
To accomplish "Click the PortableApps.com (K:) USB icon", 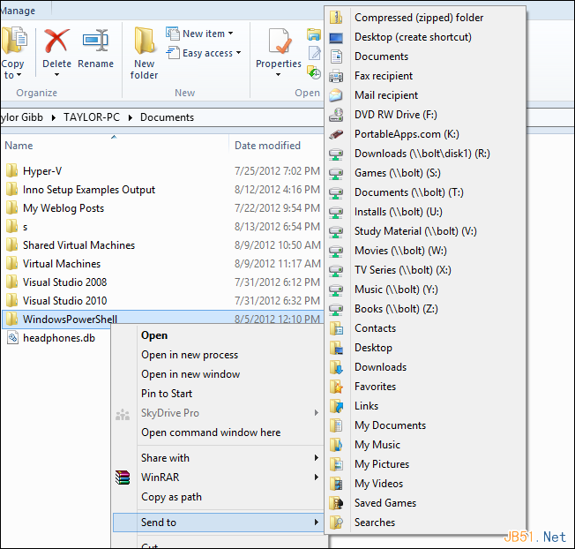I will (x=336, y=134).
